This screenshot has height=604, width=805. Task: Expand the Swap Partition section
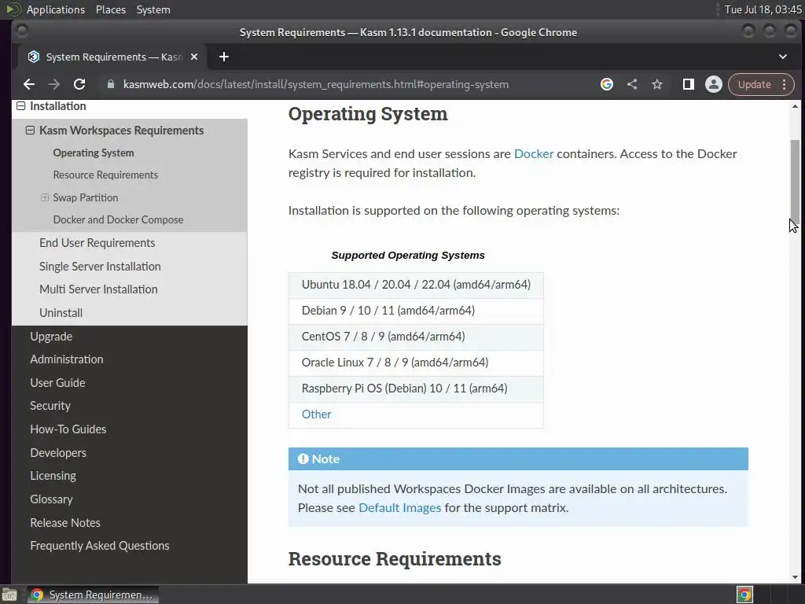pyautogui.click(x=45, y=197)
